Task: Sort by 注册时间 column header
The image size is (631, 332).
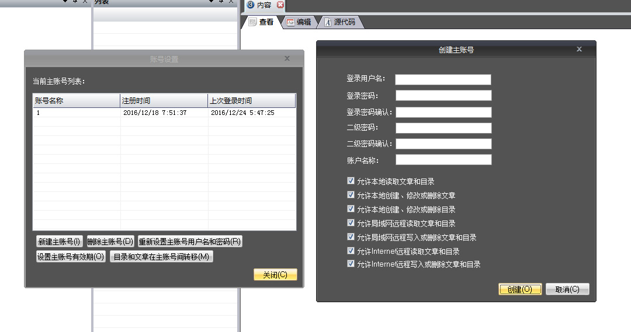Action: coord(164,101)
